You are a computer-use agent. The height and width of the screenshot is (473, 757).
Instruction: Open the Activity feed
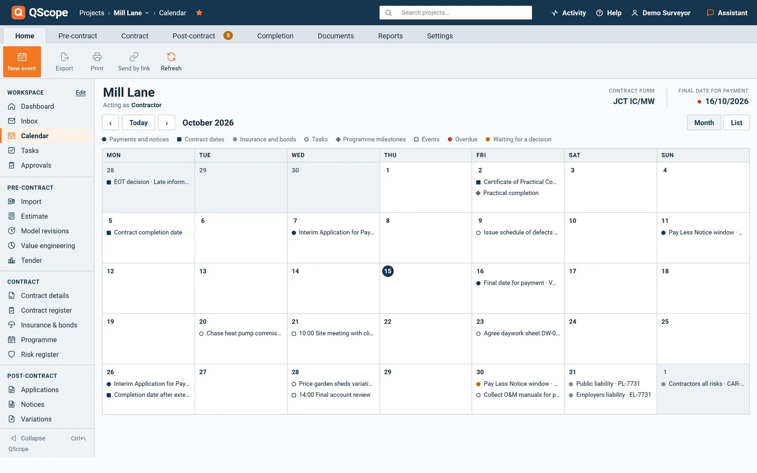(x=569, y=13)
